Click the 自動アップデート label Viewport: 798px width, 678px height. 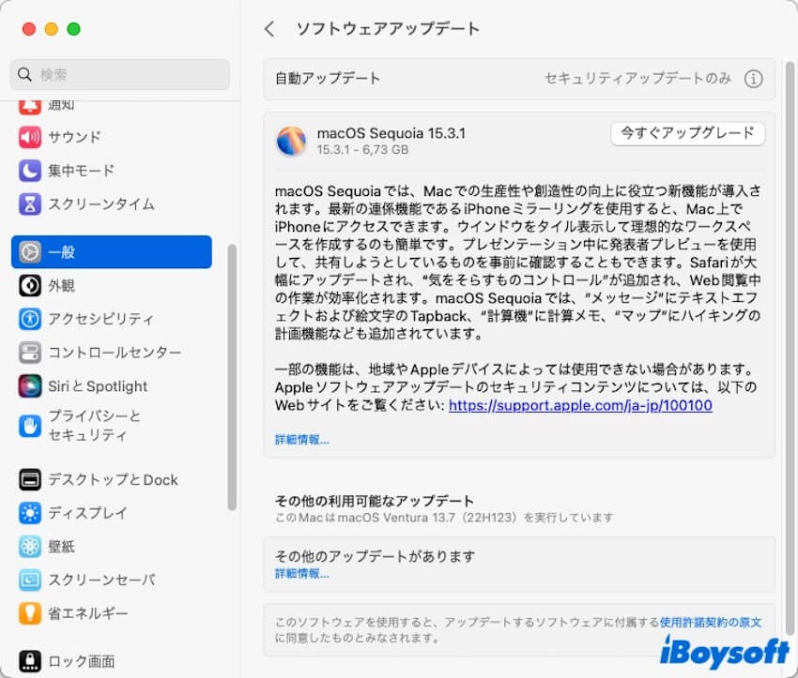pyautogui.click(x=328, y=78)
